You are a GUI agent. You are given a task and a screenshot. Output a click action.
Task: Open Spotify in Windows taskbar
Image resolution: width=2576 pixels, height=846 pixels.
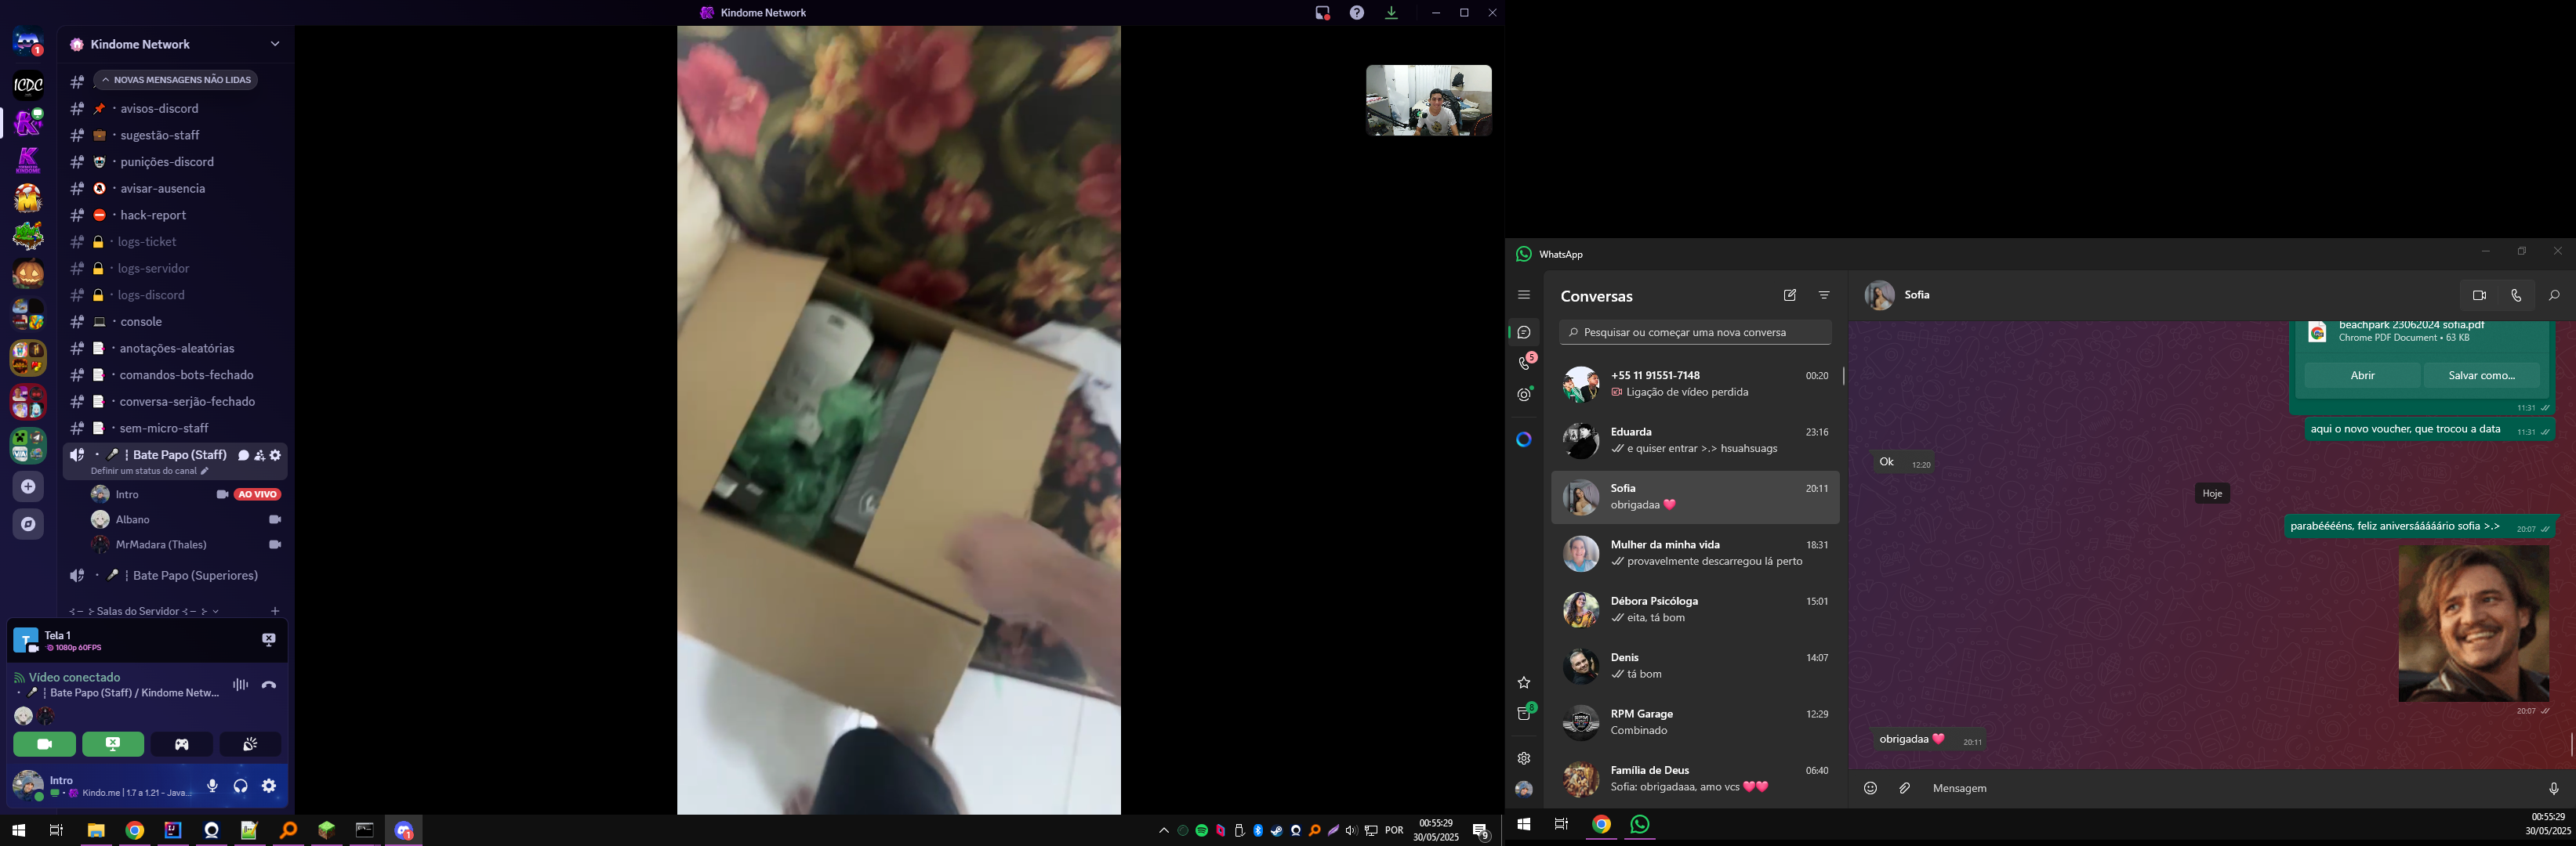click(1202, 831)
